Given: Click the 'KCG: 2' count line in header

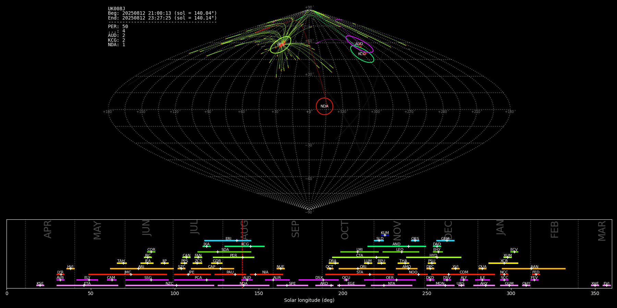Looking at the screenshot, I should (x=117, y=40).
